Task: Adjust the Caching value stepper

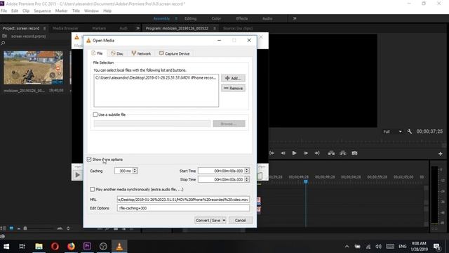Action: [x=135, y=171]
